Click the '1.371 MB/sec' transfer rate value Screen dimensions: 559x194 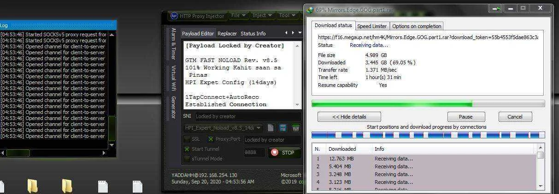pos(381,70)
